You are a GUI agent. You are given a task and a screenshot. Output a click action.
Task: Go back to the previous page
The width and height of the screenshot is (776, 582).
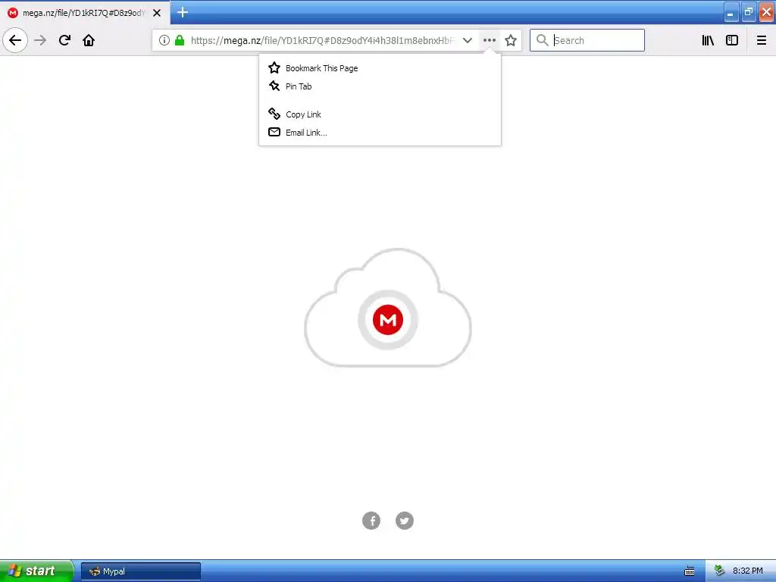point(15,40)
